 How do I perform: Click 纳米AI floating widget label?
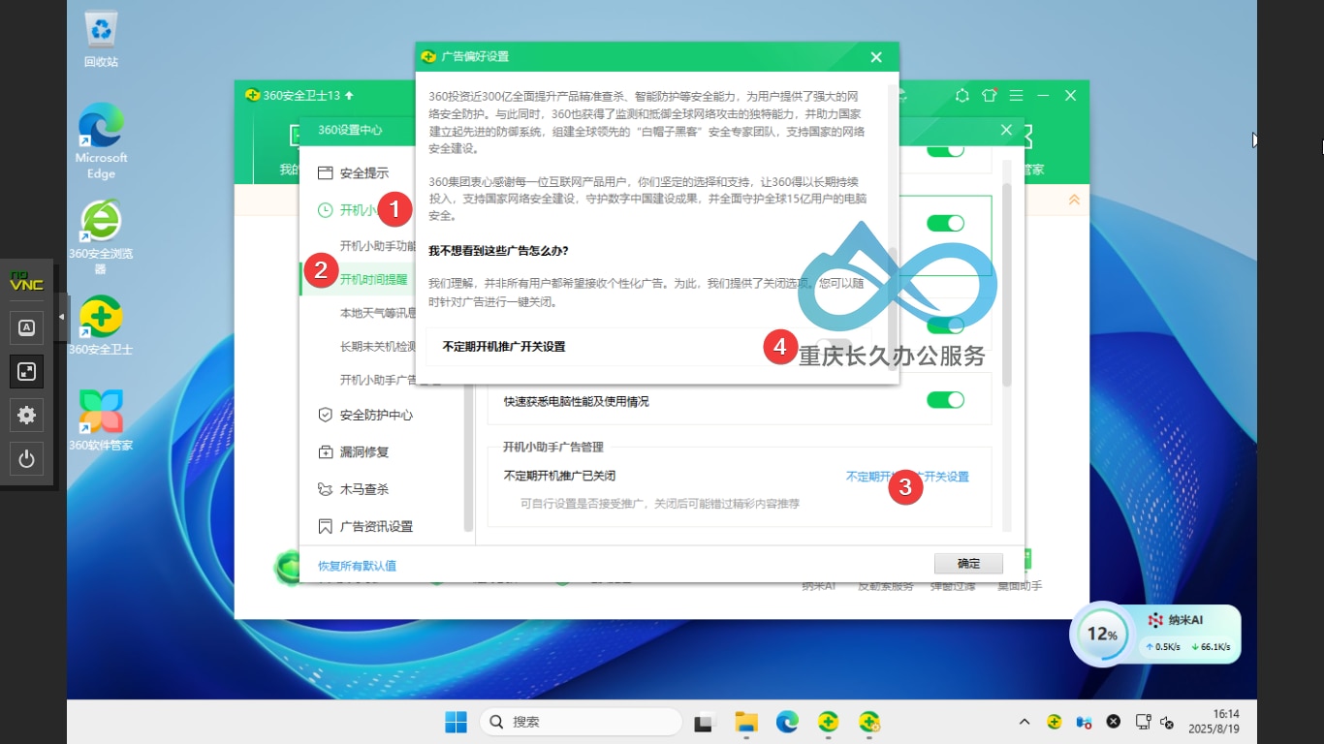tap(1187, 620)
